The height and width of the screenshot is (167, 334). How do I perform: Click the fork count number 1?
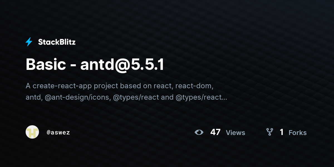point(282,132)
